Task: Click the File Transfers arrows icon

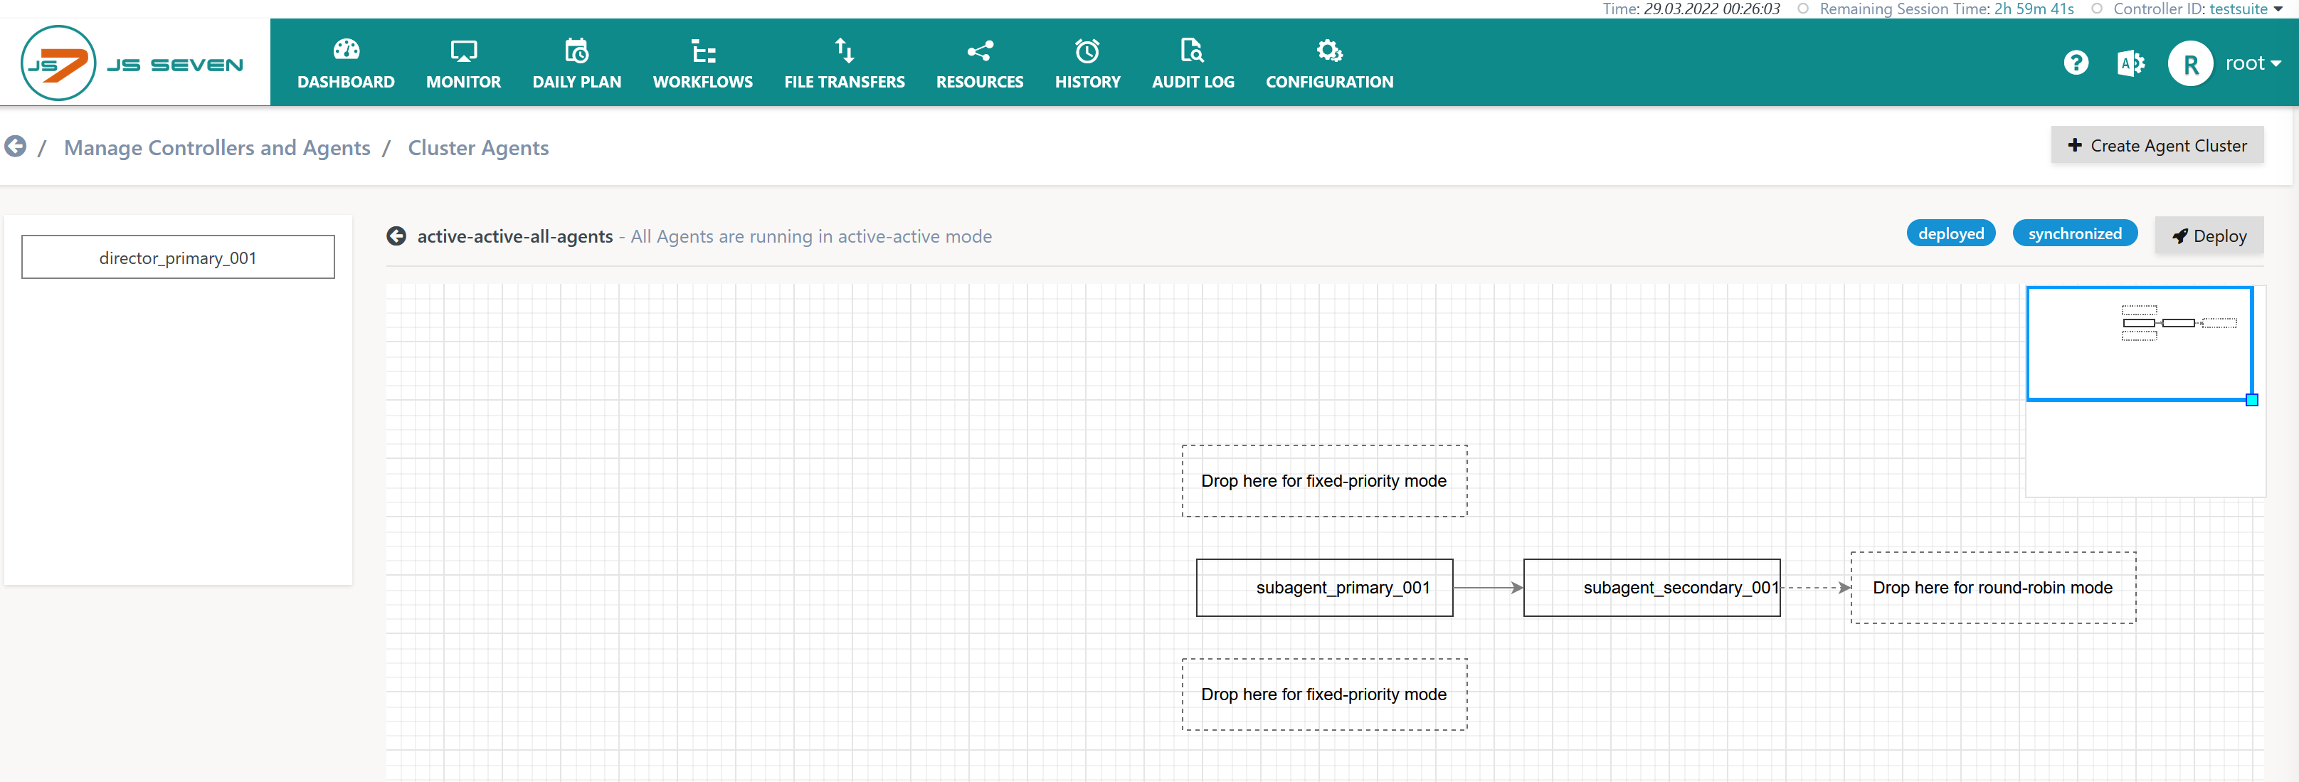Action: (x=845, y=50)
